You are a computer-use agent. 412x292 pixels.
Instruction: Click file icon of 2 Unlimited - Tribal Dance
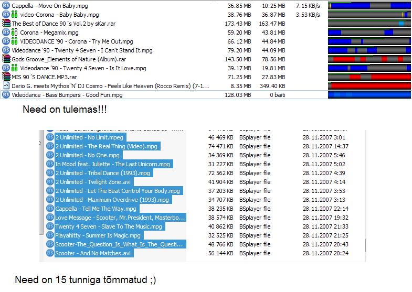(x=50, y=173)
